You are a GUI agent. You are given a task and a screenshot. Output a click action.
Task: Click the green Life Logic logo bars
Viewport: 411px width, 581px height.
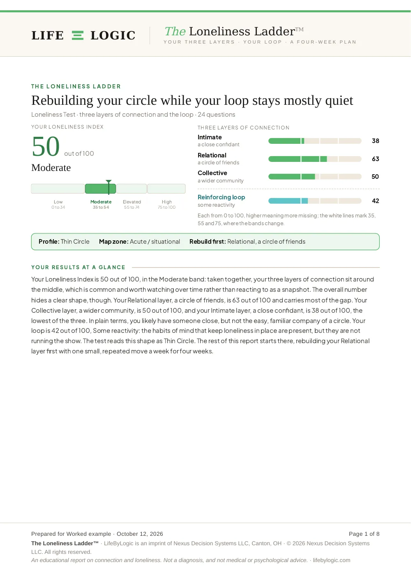[x=78, y=35]
